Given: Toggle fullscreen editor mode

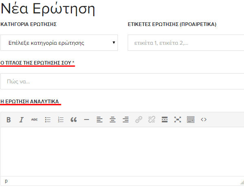Looking at the screenshot, I should 178,120.
